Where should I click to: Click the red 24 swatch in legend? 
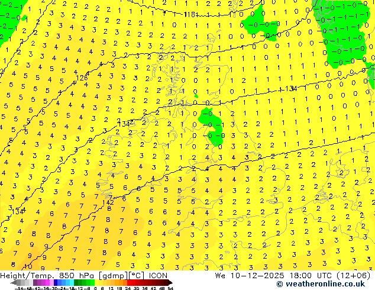(129, 282)
